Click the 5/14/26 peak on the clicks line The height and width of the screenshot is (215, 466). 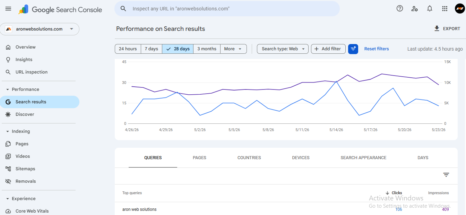pos(336,81)
